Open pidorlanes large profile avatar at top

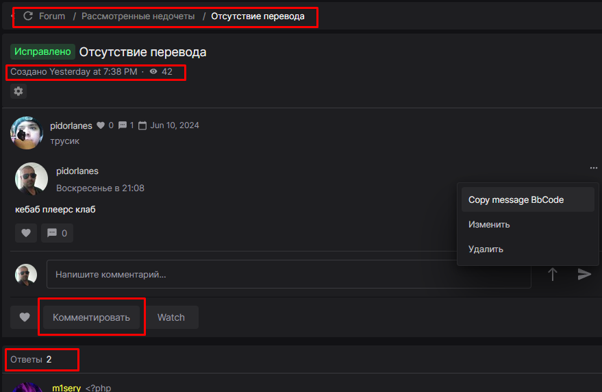pyautogui.click(x=27, y=132)
